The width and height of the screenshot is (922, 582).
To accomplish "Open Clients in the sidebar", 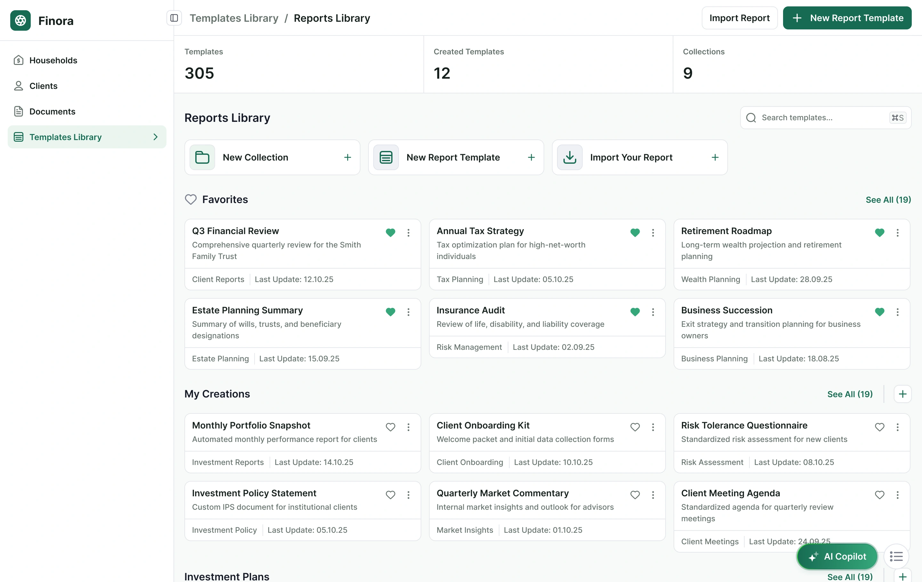I will (x=87, y=86).
